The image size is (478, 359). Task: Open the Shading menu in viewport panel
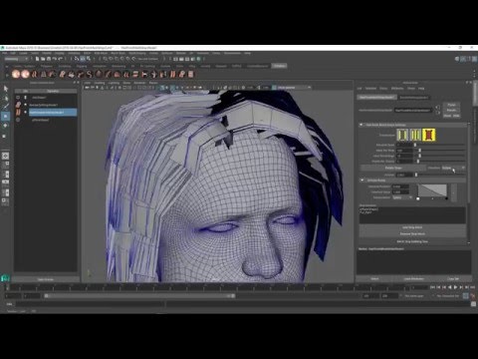tap(100, 83)
